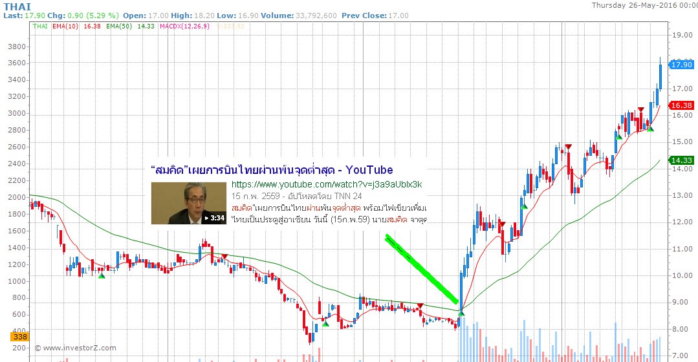Select the EMA(50) legend entry

pos(119,27)
